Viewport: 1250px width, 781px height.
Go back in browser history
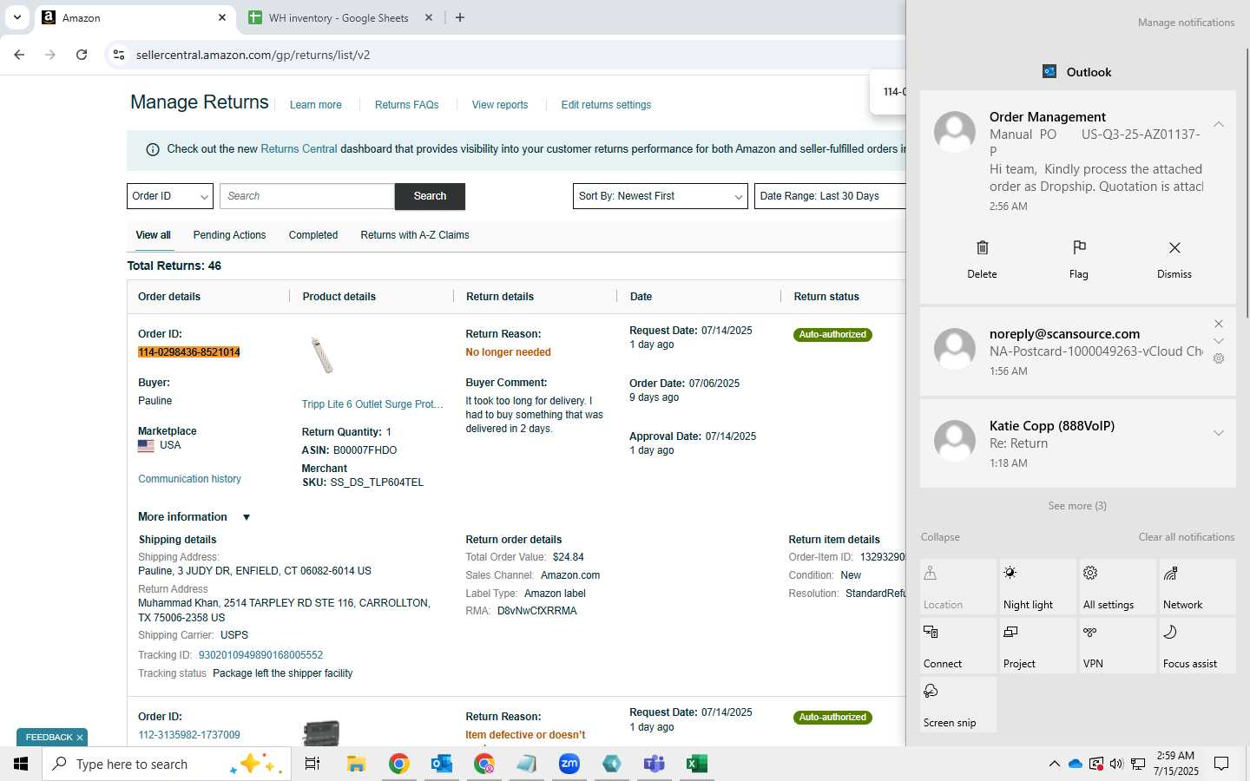click(19, 55)
